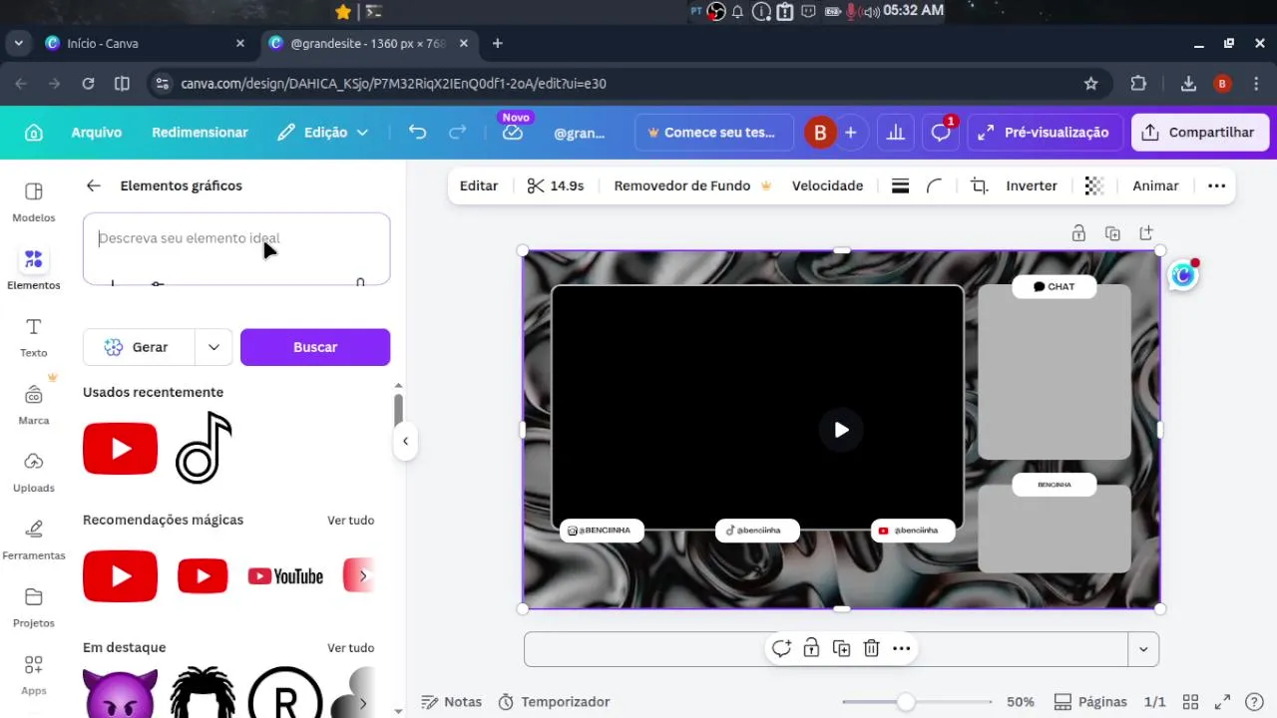Click the Compartilhar button
The height and width of the screenshot is (718, 1277).
[x=1200, y=133]
